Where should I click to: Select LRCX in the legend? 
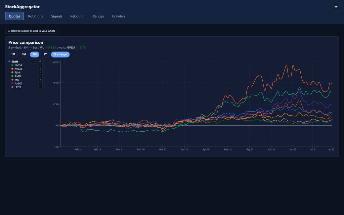(18, 87)
